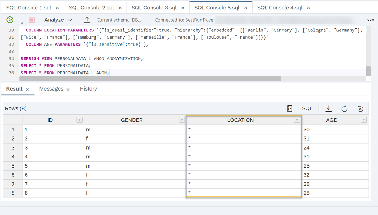Select the SQL Console 5.sql tab

217,8
